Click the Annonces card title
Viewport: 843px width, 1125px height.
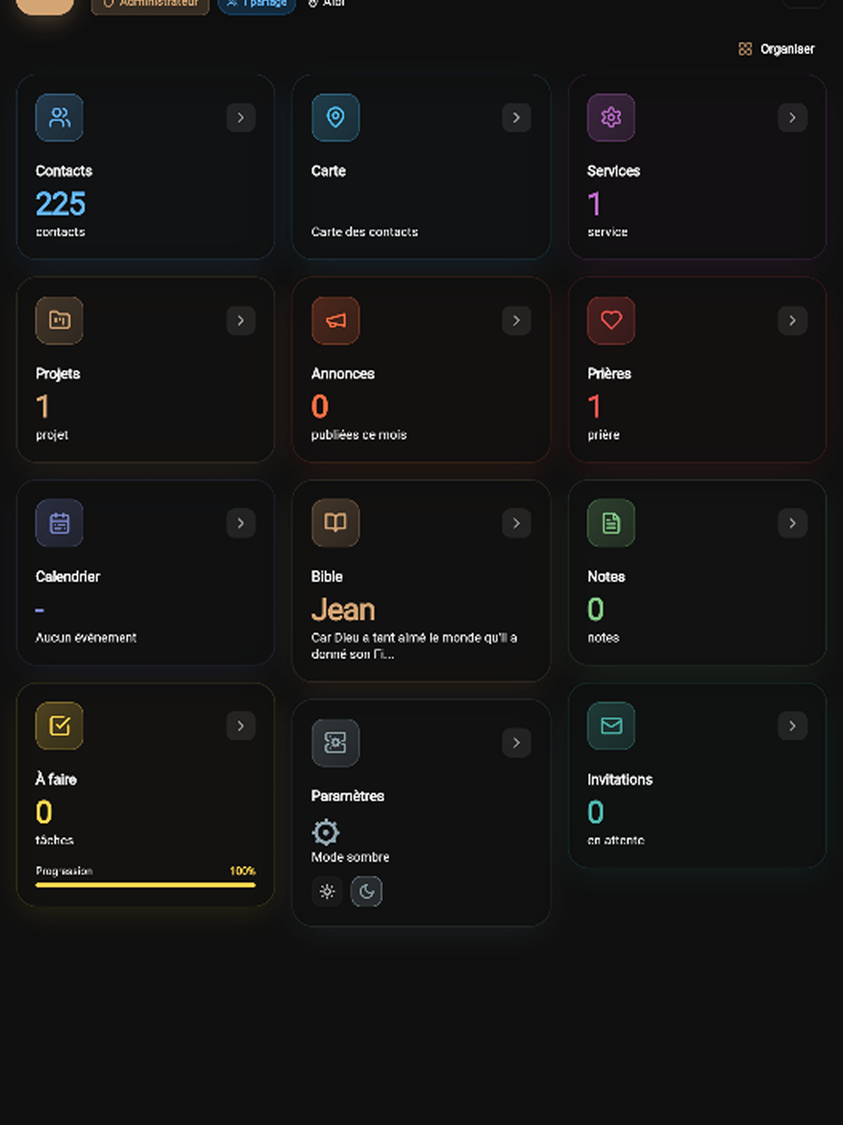click(x=343, y=374)
